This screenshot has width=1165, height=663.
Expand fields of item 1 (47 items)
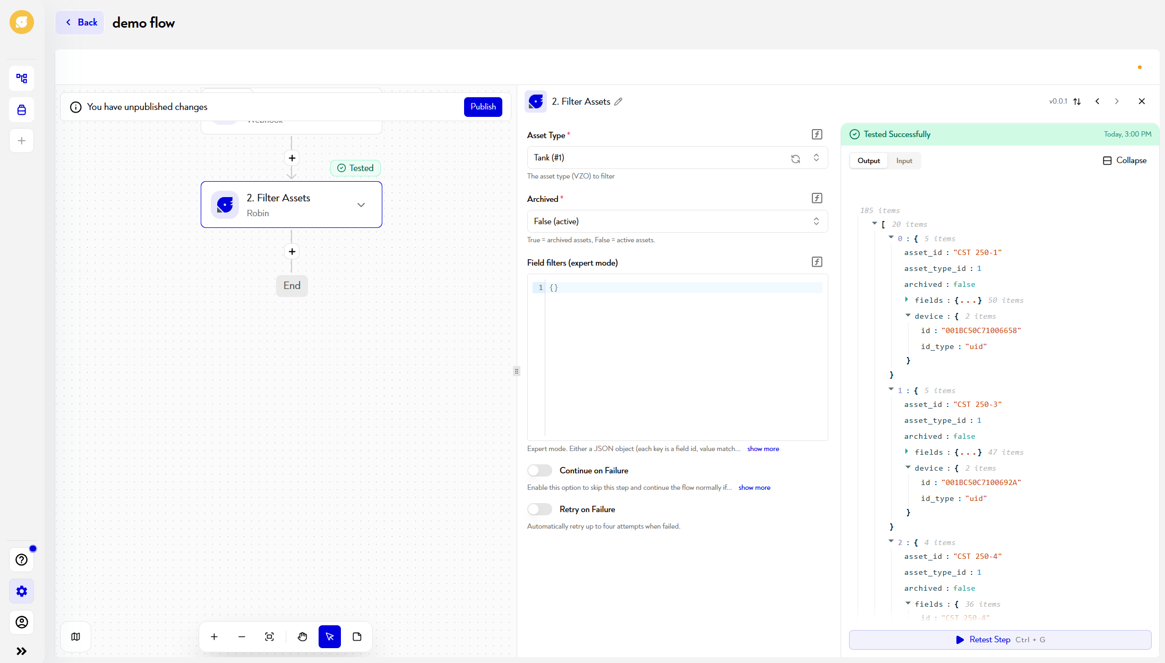(x=907, y=452)
